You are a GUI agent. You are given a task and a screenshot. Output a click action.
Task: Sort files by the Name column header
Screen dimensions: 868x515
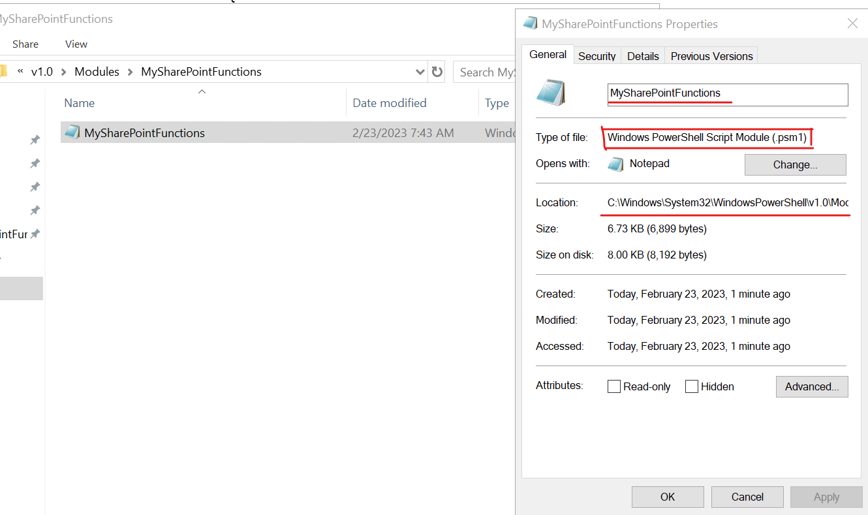[79, 102]
